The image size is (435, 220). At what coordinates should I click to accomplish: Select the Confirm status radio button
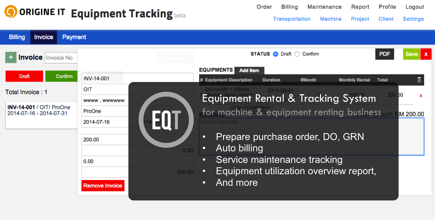pos(297,54)
